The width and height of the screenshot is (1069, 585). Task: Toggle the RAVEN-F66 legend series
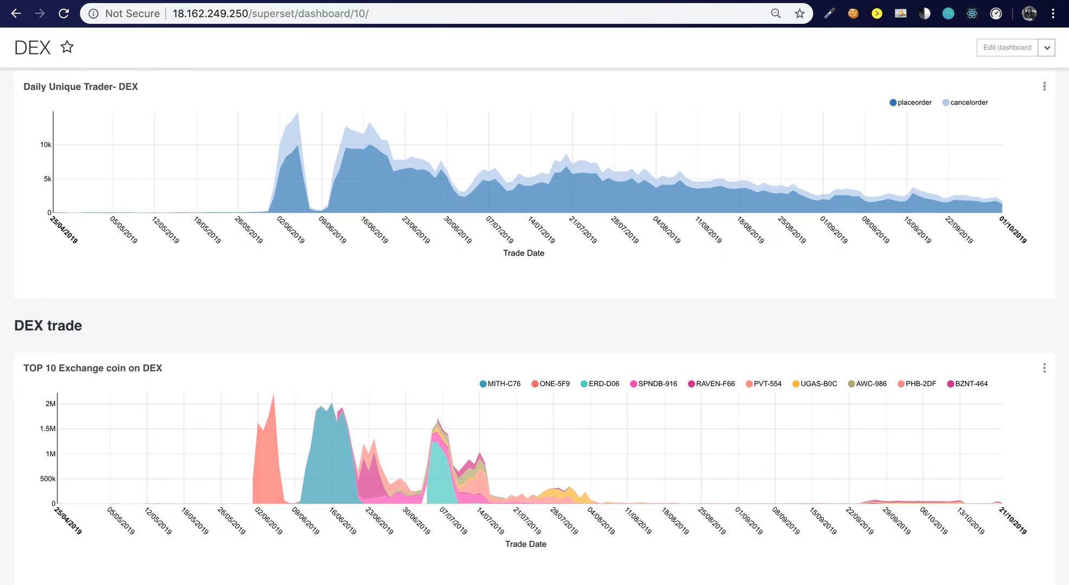[x=711, y=384]
